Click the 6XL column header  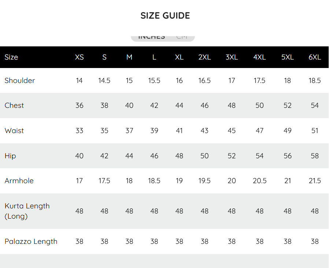(315, 57)
